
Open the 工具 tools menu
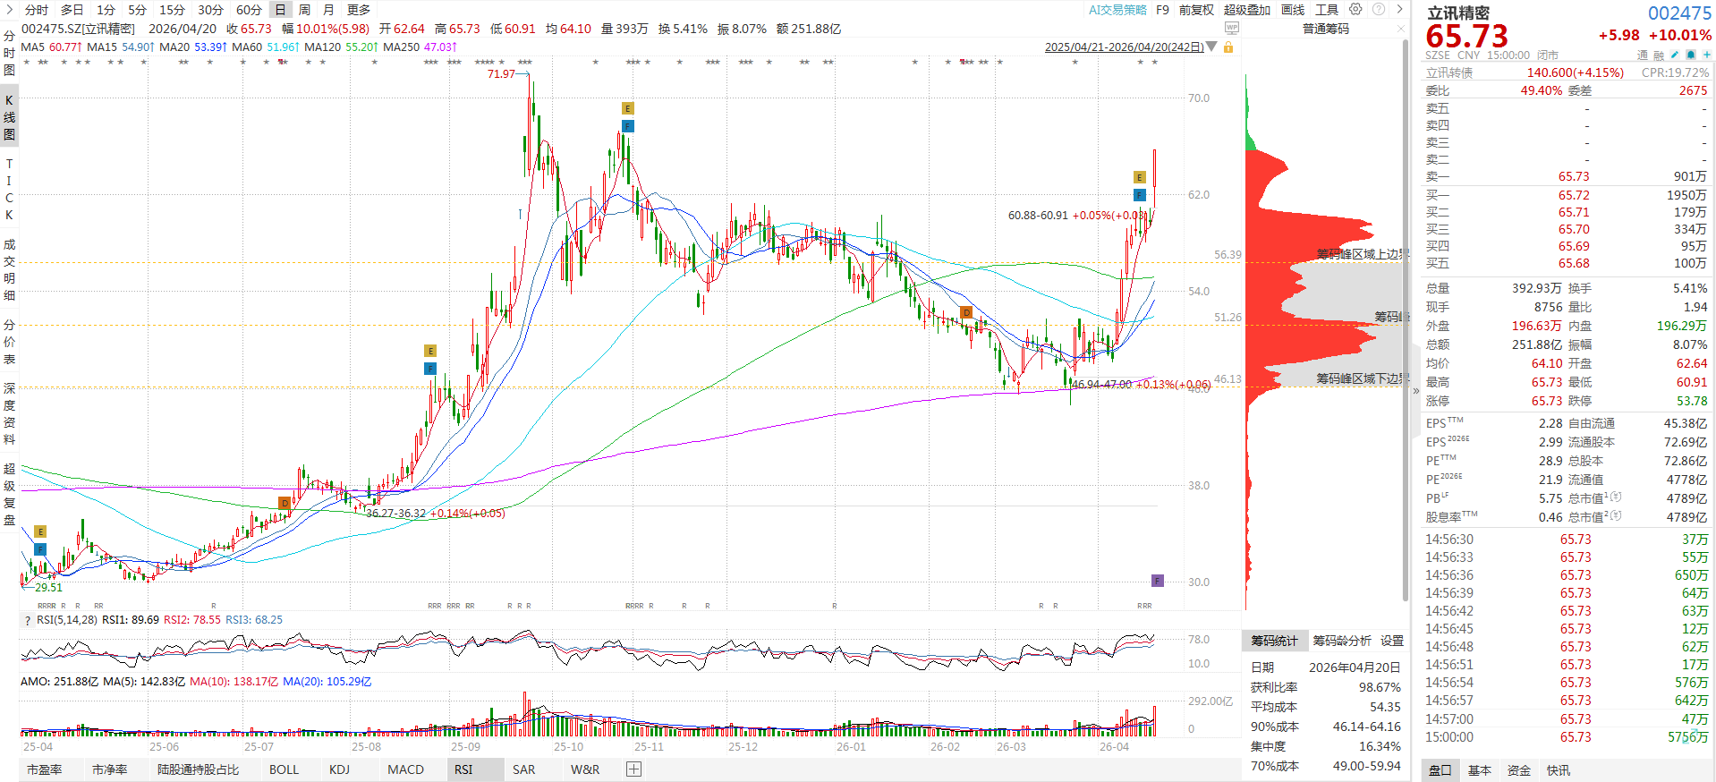point(1326,10)
